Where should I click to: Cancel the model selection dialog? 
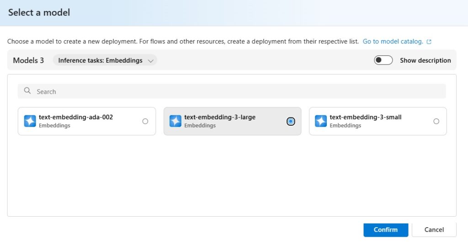point(434,230)
